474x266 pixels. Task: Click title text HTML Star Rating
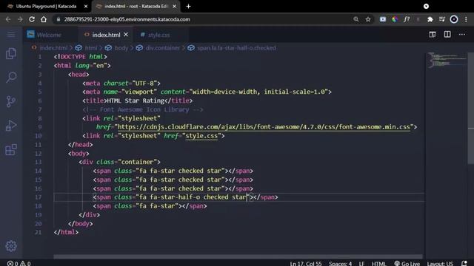136,100
